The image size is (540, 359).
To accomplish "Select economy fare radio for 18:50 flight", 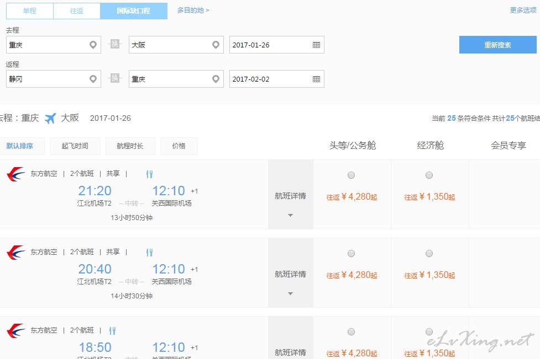I will tap(429, 332).
